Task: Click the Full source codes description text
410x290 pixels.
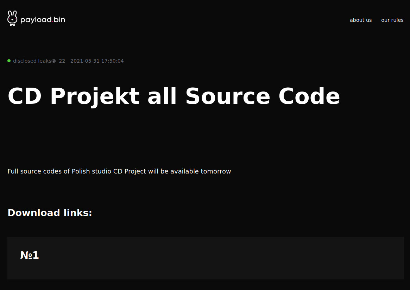Action: (119, 171)
